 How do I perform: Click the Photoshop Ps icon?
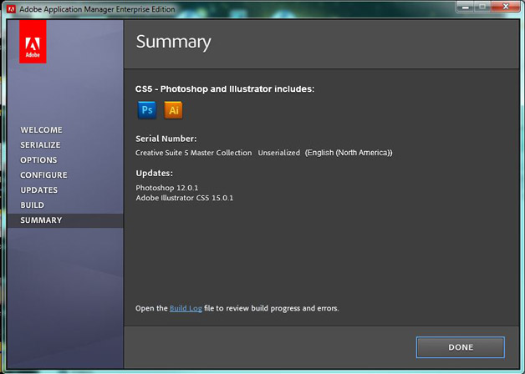pyautogui.click(x=147, y=110)
